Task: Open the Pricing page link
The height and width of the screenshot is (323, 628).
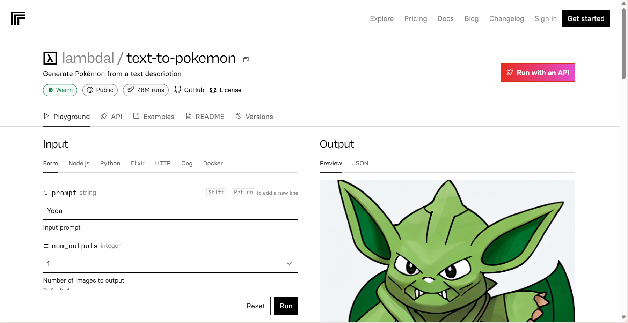Action: pos(416,18)
